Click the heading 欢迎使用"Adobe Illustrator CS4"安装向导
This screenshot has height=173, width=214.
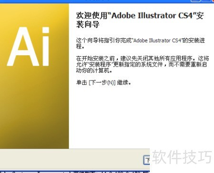point(140,20)
